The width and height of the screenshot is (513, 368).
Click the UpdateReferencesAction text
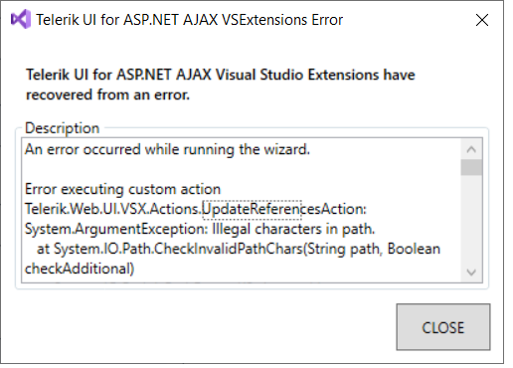[284, 209]
